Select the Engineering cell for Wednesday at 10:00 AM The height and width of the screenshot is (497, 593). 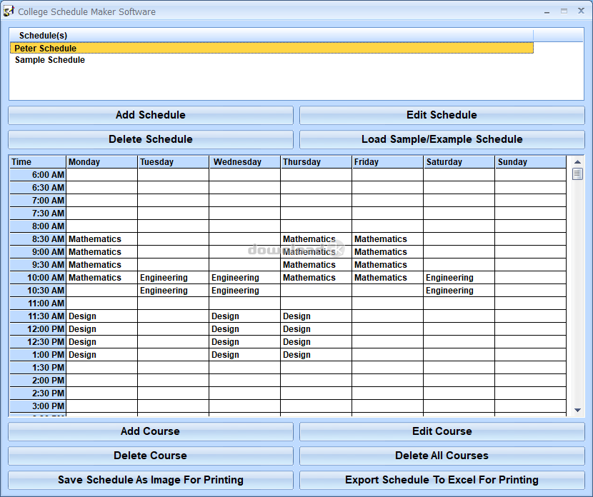coord(244,277)
